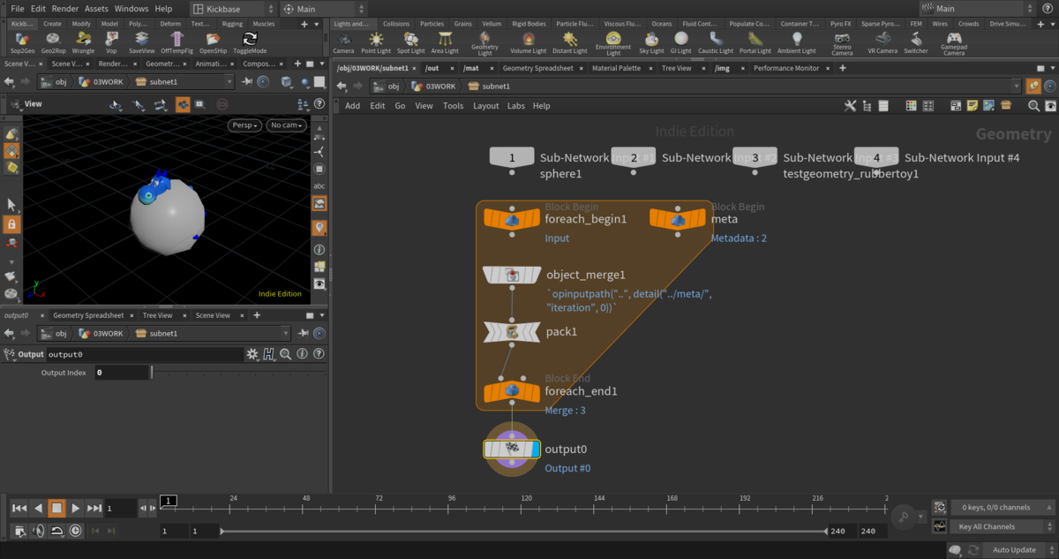Open the Key All Channels dropdown
Screen dimensions: 1059x559
pos(1003,526)
